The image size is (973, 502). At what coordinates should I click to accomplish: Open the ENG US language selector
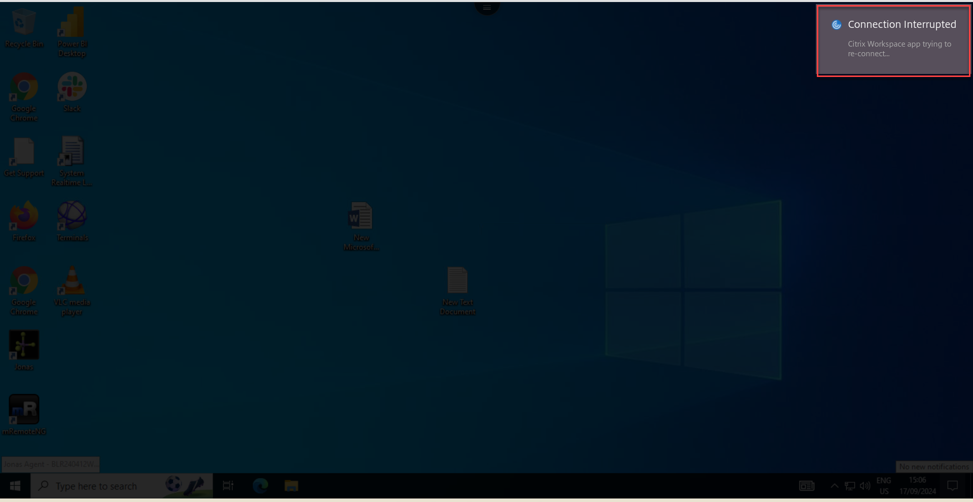tap(884, 486)
